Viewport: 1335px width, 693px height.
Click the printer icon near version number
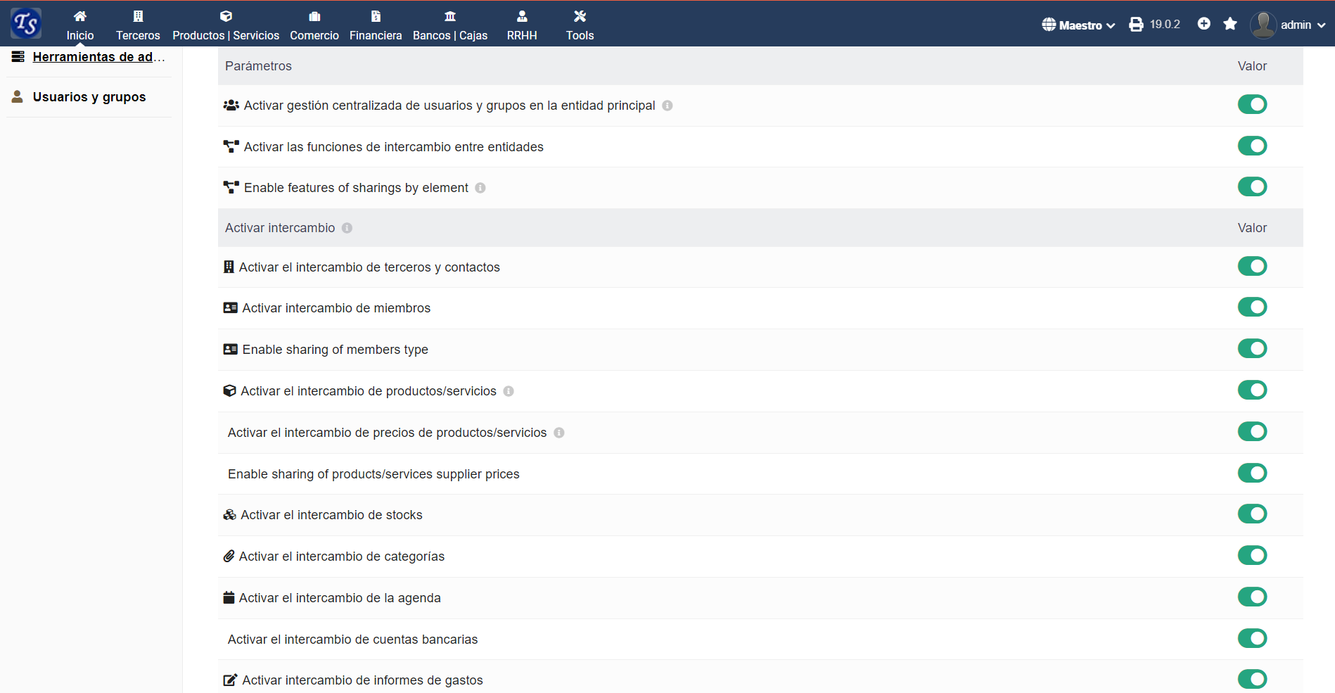coord(1136,25)
